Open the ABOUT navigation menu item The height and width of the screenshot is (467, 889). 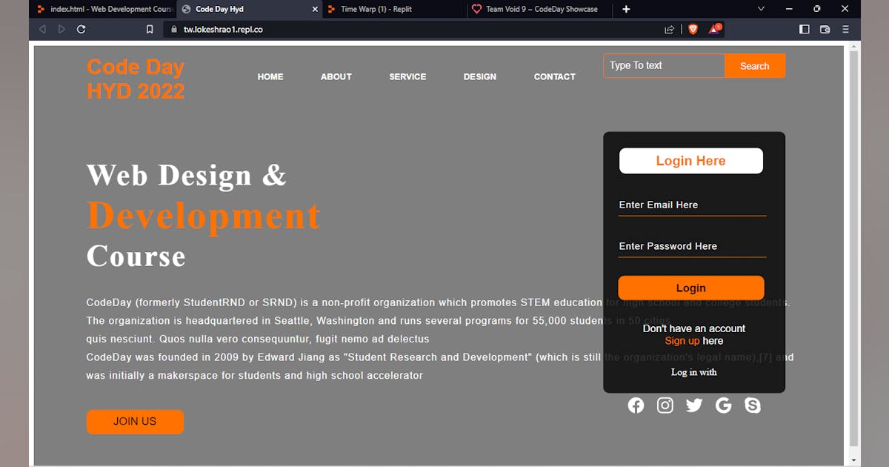[336, 76]
